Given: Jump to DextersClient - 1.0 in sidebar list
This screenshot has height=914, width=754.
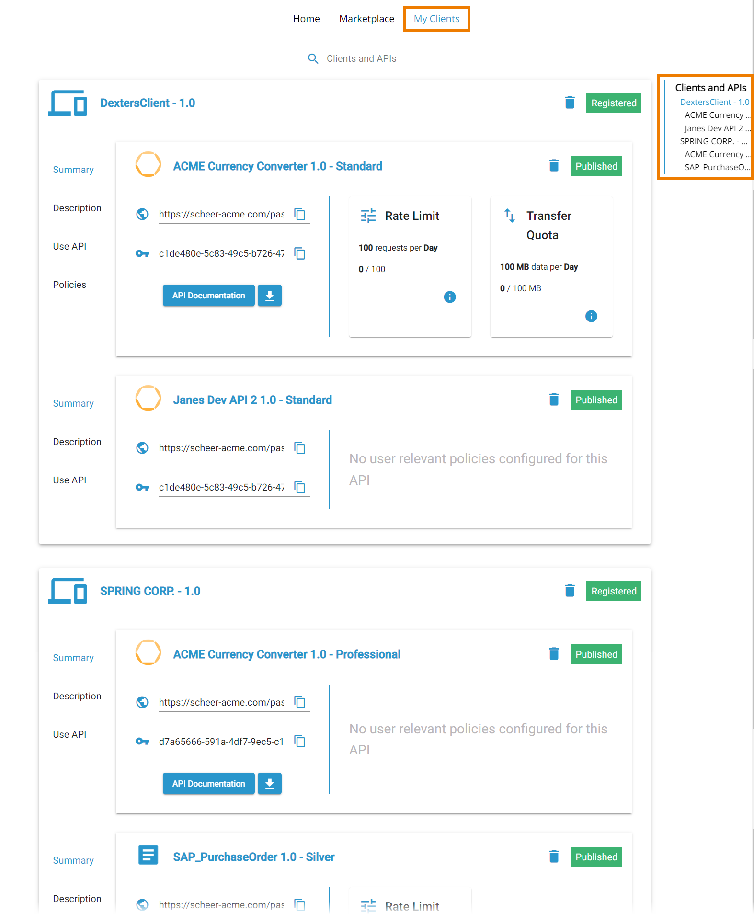Looking at the screenshot, I should point(715,102).
